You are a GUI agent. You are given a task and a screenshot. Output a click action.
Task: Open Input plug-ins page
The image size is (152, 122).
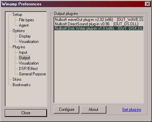23,52
